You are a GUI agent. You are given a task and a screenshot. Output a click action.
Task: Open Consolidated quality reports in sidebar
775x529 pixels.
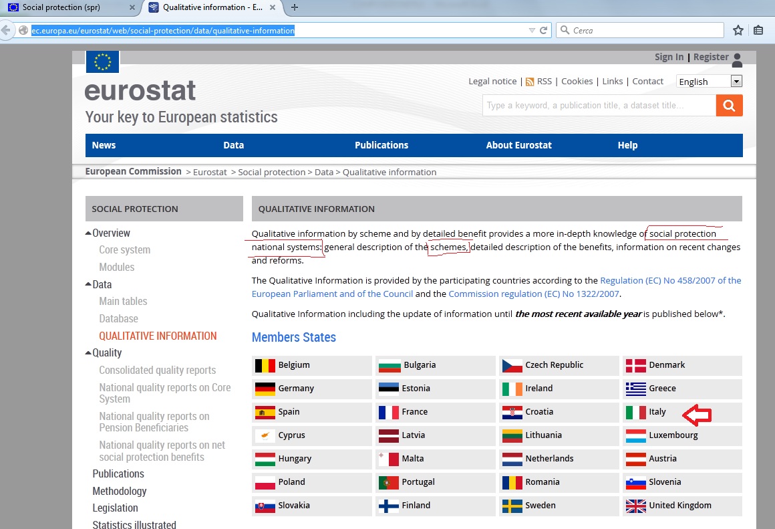(157, 370)
